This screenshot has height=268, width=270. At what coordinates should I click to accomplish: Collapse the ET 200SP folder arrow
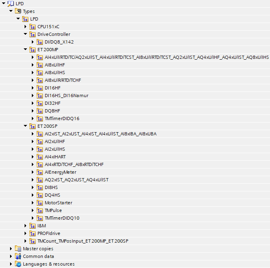(x=25, y=126)
